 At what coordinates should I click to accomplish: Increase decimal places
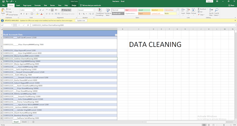(90, 14)
